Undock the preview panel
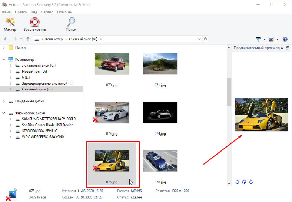Screen dimensions: 292x202 click(287, 48)
